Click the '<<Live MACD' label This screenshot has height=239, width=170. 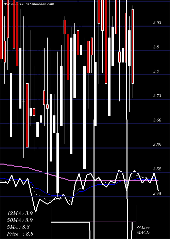(143, 230)
